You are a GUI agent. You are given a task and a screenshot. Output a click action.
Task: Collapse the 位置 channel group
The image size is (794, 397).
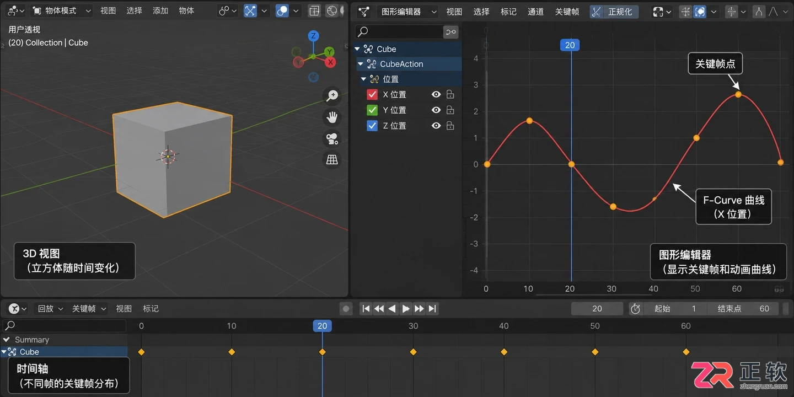click(x=364, y=79)
